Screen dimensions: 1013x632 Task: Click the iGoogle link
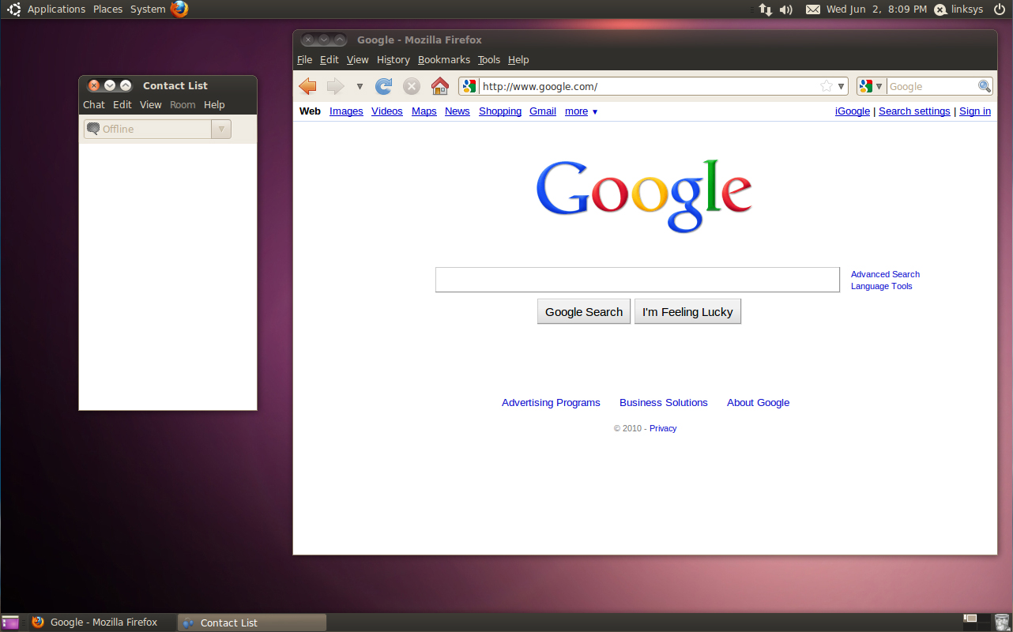853,111
